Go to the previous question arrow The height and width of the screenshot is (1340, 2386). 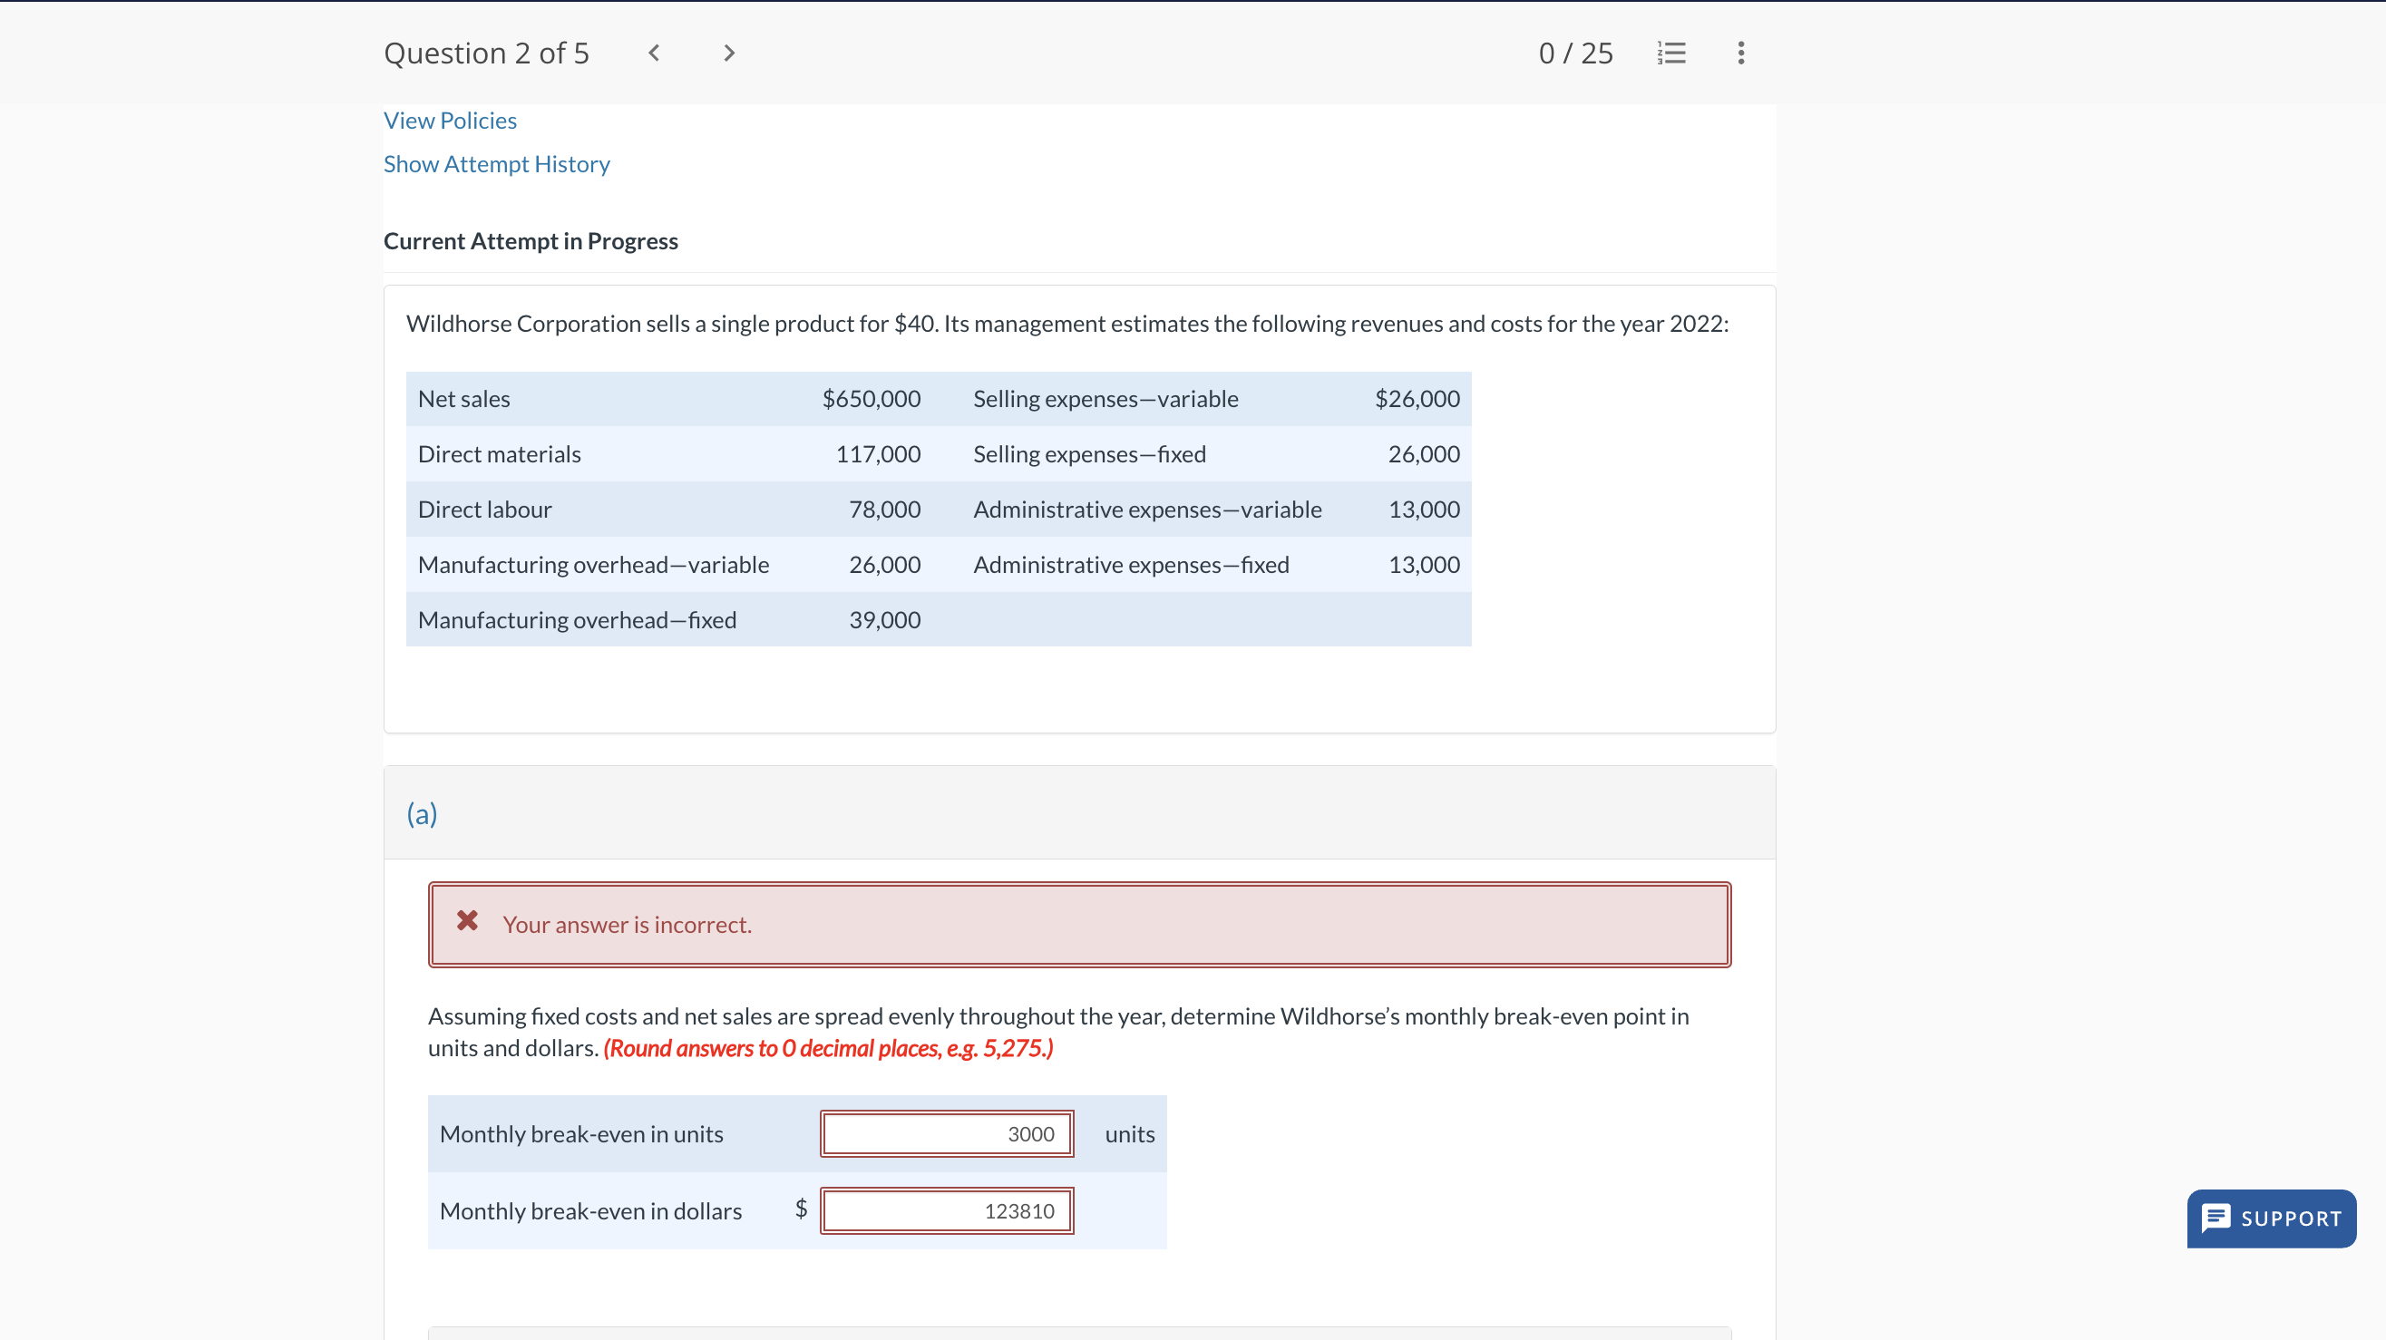click(x=654, y=53)
